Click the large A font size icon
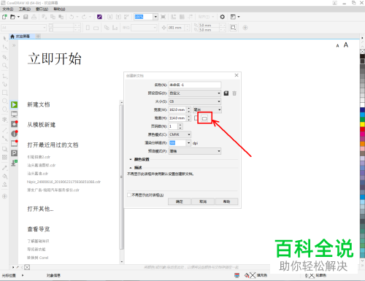Viewport: 365px width, 281px height. coord(346,45)
